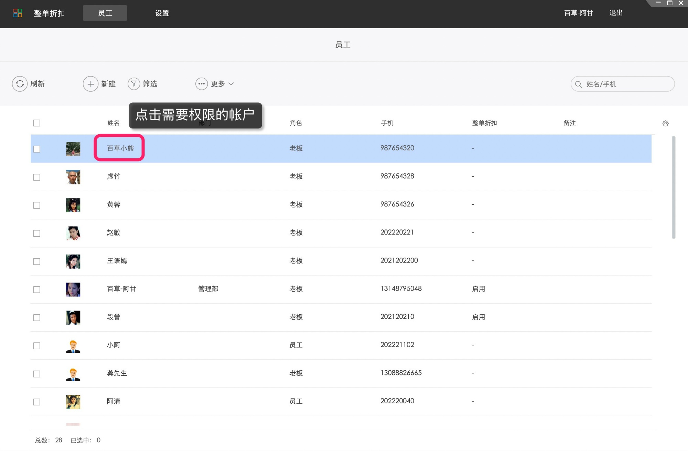This screenshot has width=688, height=451.
Task: Open the app grid icon at top left
Action: 18,13
